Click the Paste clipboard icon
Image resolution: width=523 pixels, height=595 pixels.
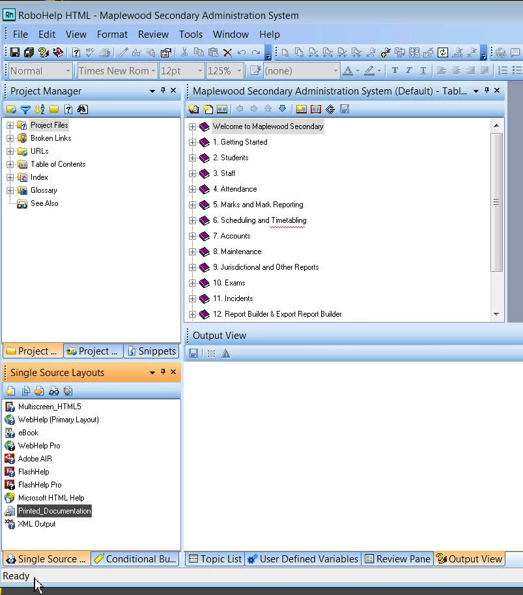(x=213, y=52)
